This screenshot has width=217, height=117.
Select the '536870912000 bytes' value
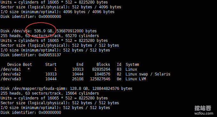[x=76, y=31]
